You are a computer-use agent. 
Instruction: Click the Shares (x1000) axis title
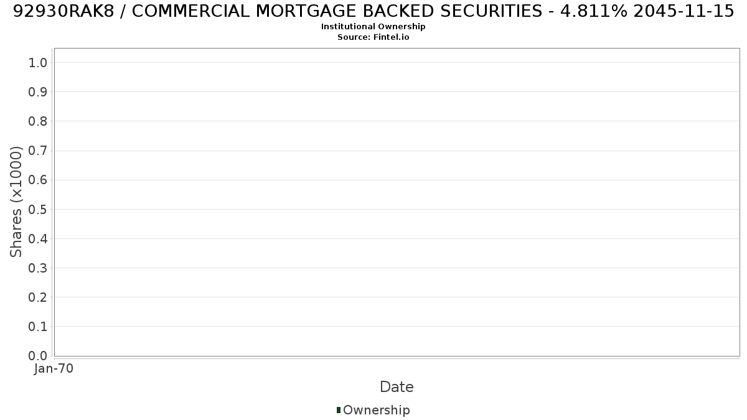tap(16, 202)
